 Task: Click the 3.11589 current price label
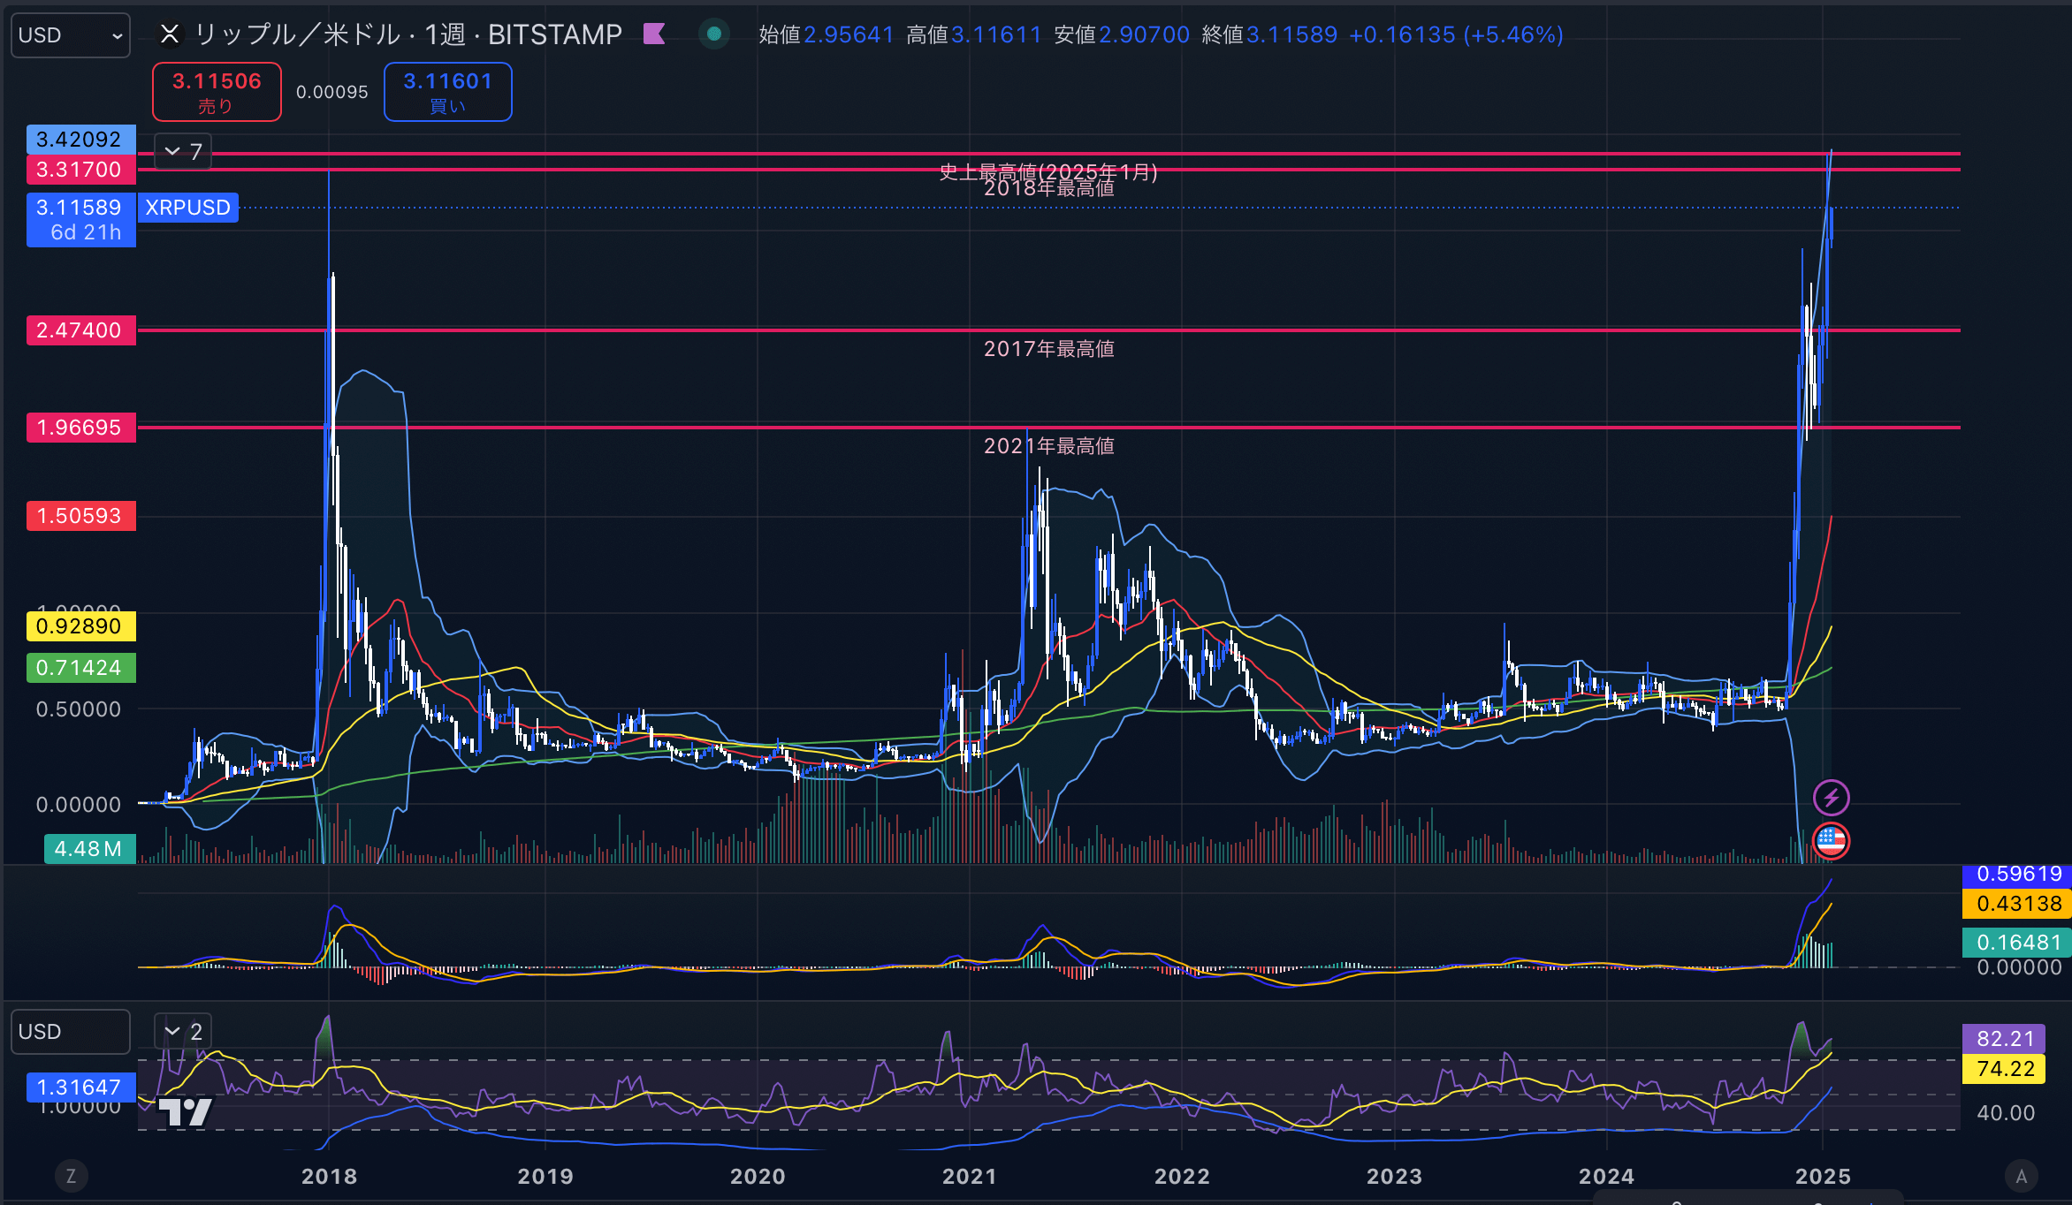pos(80,220)
